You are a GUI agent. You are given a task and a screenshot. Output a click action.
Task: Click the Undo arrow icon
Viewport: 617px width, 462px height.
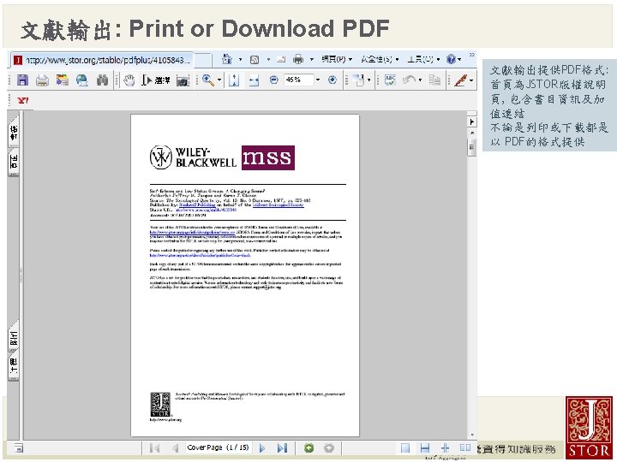click(x=409, y=80)
